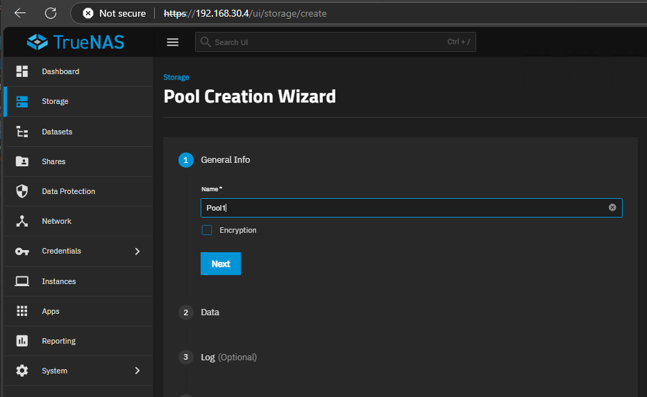
Task: Click the TrueNAS logo
Action: pyautogui.click(x=76, y=42)
